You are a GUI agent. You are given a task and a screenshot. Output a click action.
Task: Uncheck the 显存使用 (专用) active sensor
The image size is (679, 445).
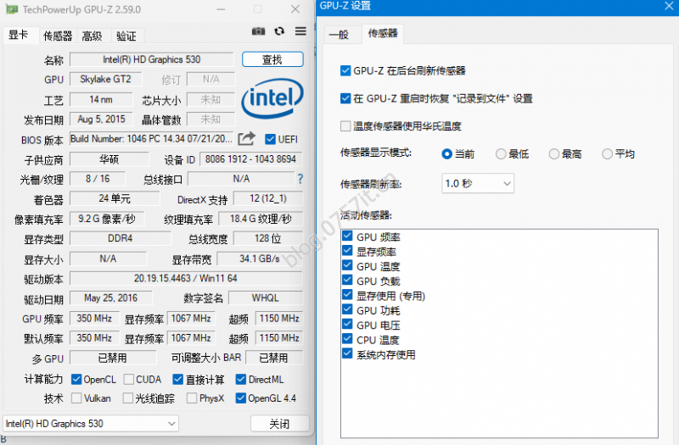(347, 294)
